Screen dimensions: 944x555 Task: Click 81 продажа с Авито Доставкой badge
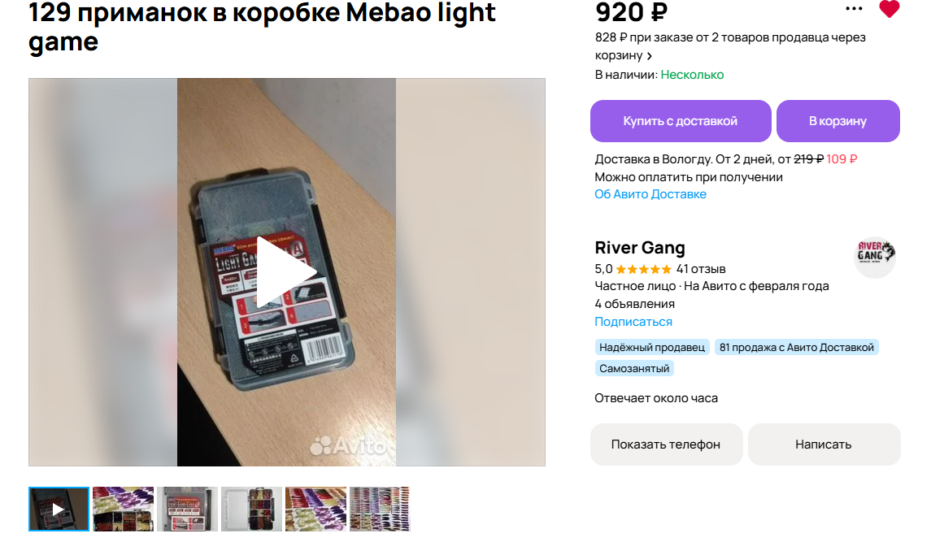coord(797,347)
